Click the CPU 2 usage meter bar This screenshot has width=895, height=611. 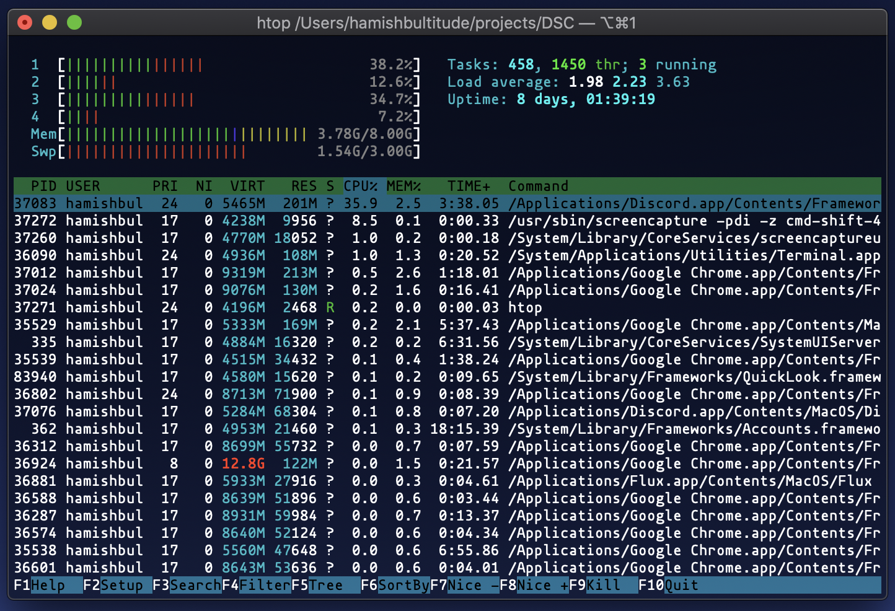pos(239,82)
